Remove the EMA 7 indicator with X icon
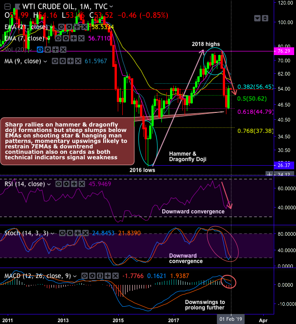 point(81,38)
